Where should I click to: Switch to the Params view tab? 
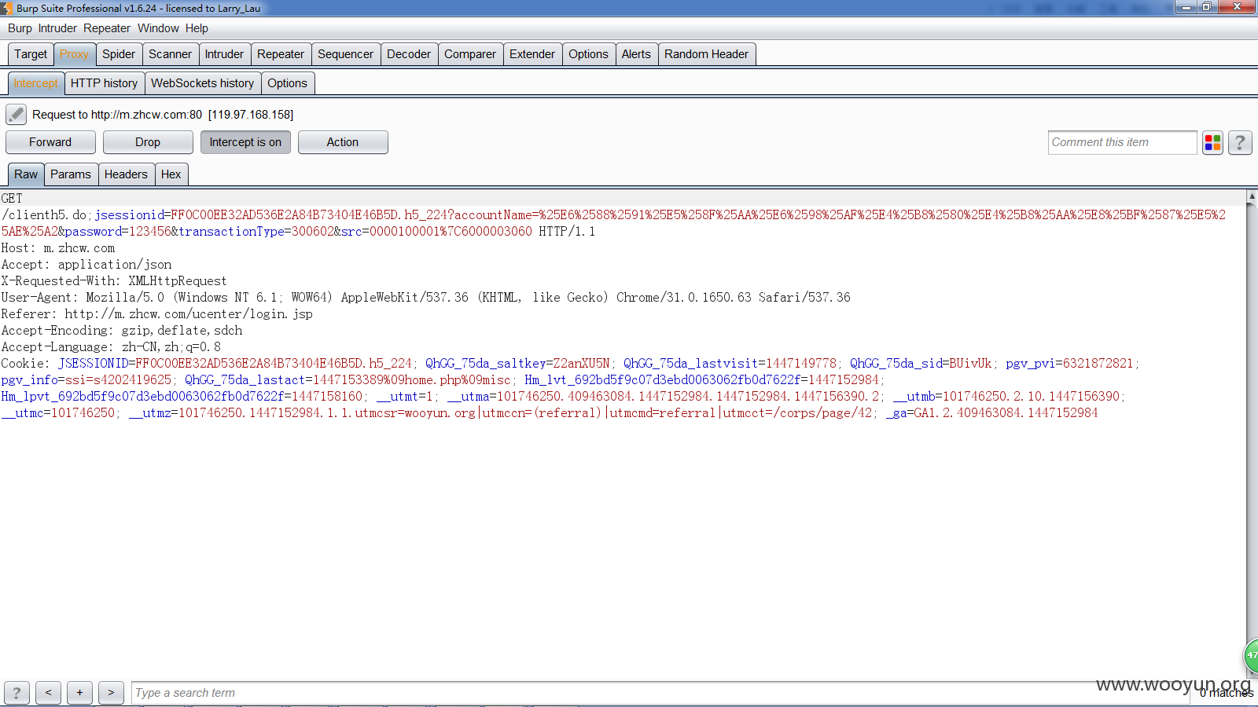[x=71, y=174]
